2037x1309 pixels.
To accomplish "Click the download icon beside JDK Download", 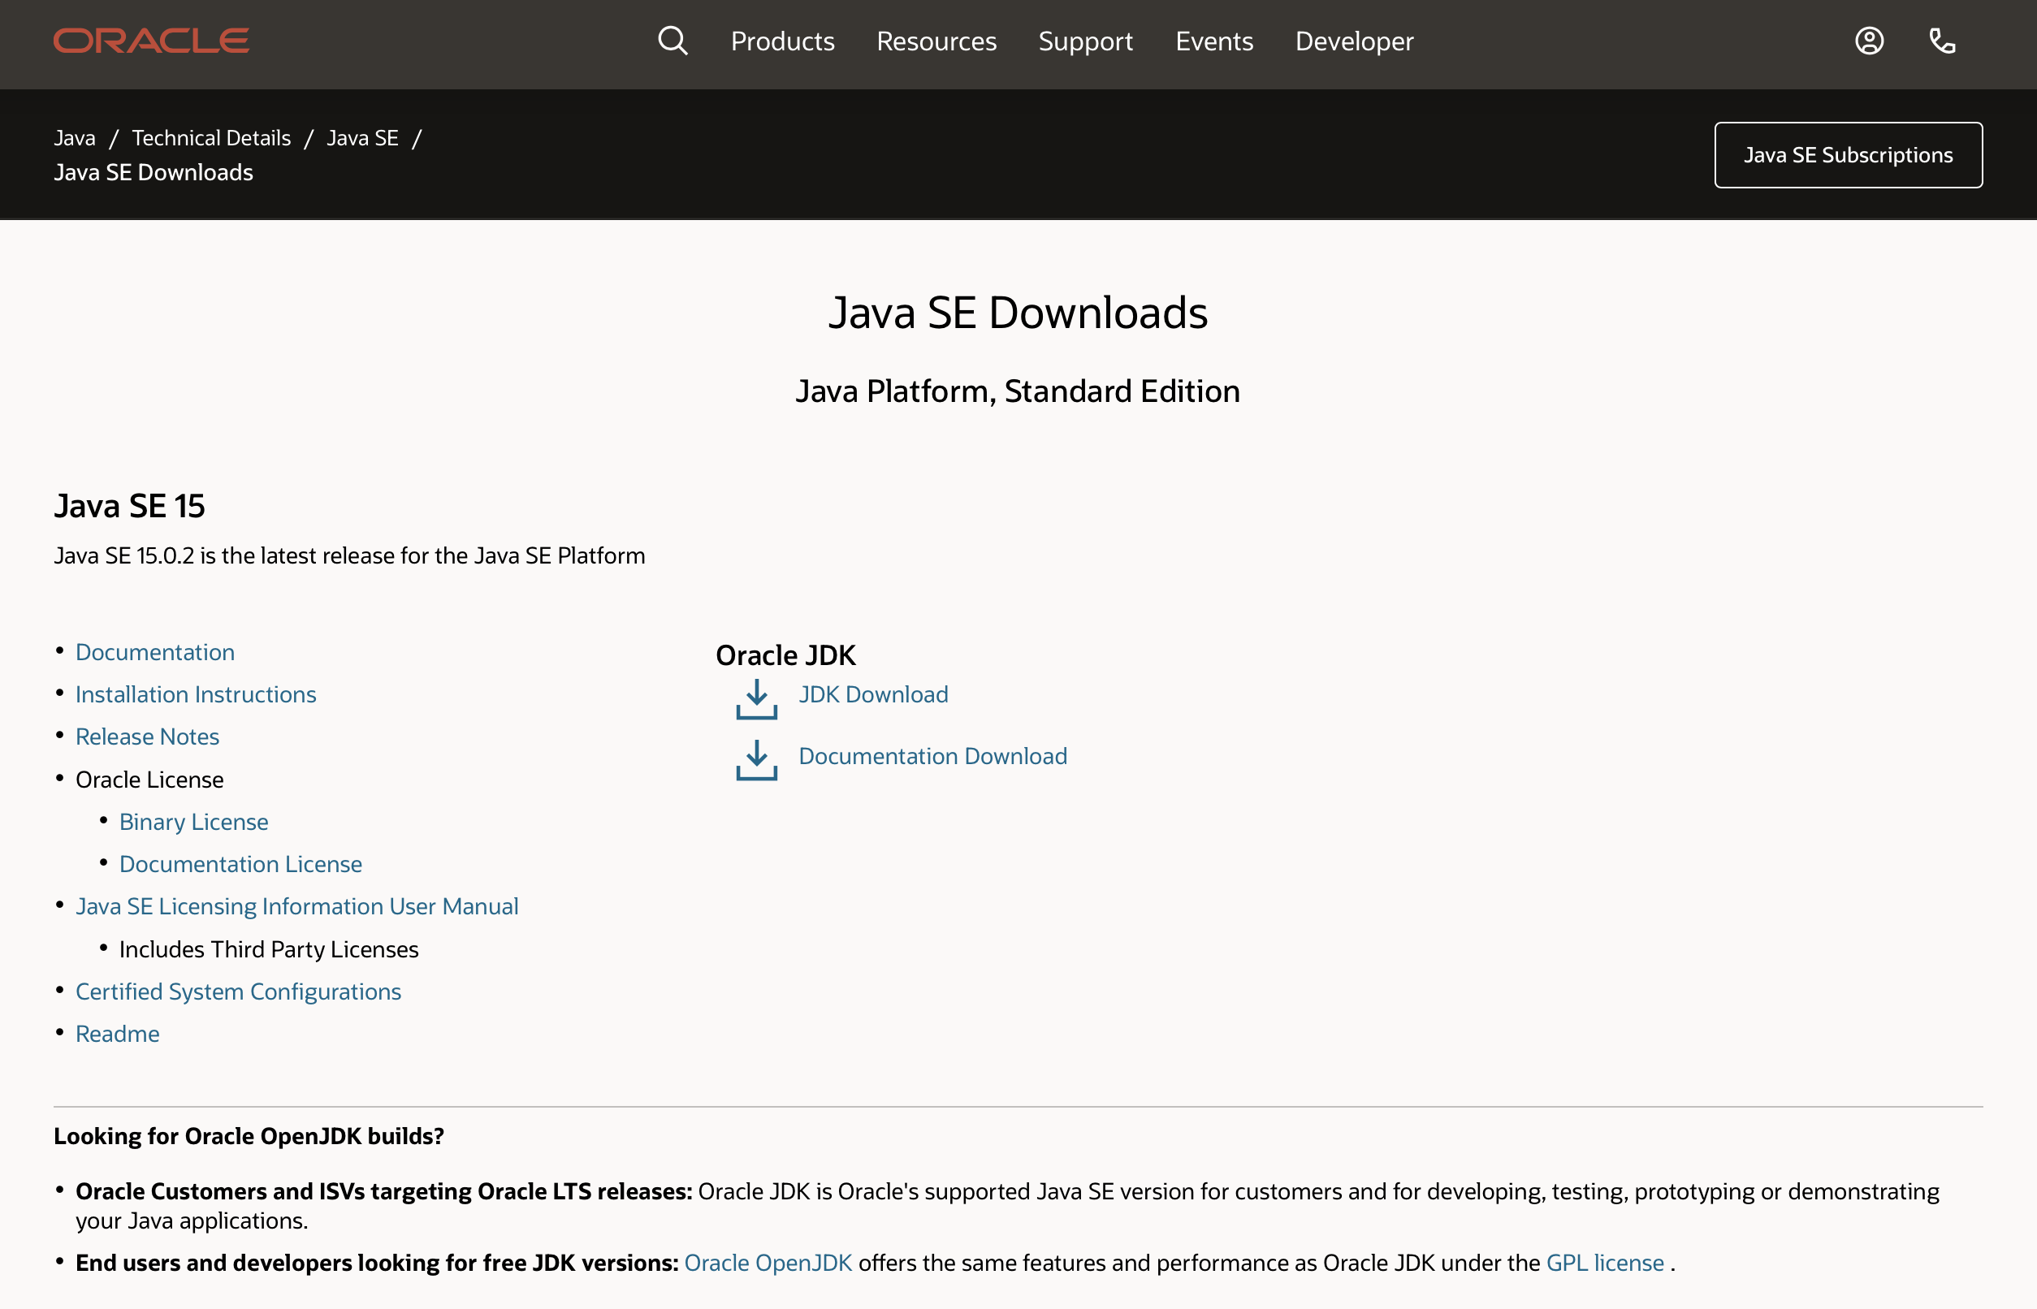I will click(757, 698).
